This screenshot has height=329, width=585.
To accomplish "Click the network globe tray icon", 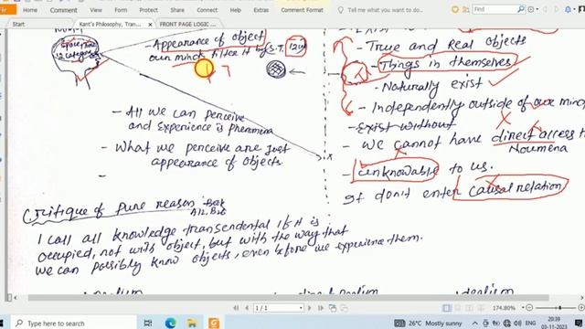I will tap(506, 324).
